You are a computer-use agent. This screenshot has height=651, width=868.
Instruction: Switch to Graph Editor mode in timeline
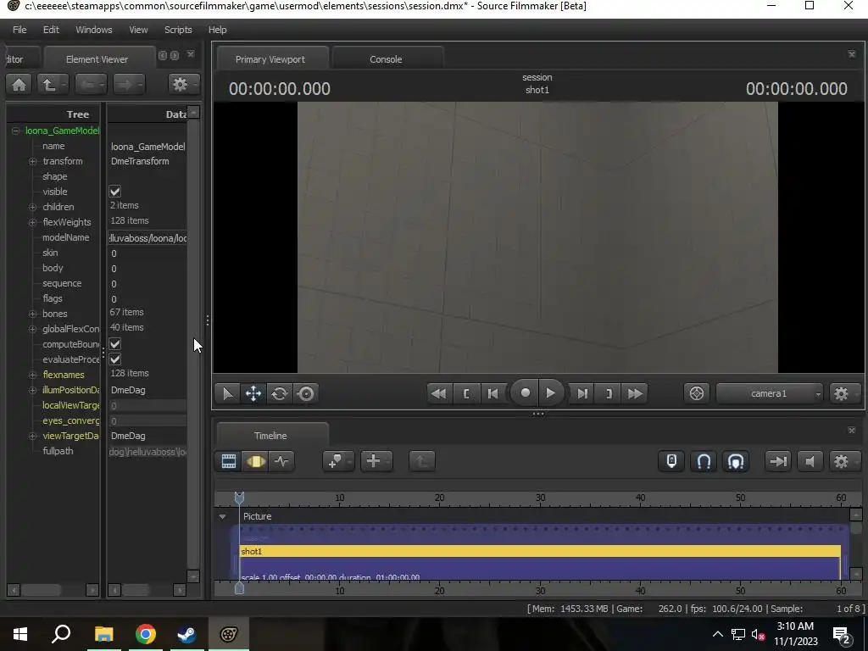[x=281, y=461]
